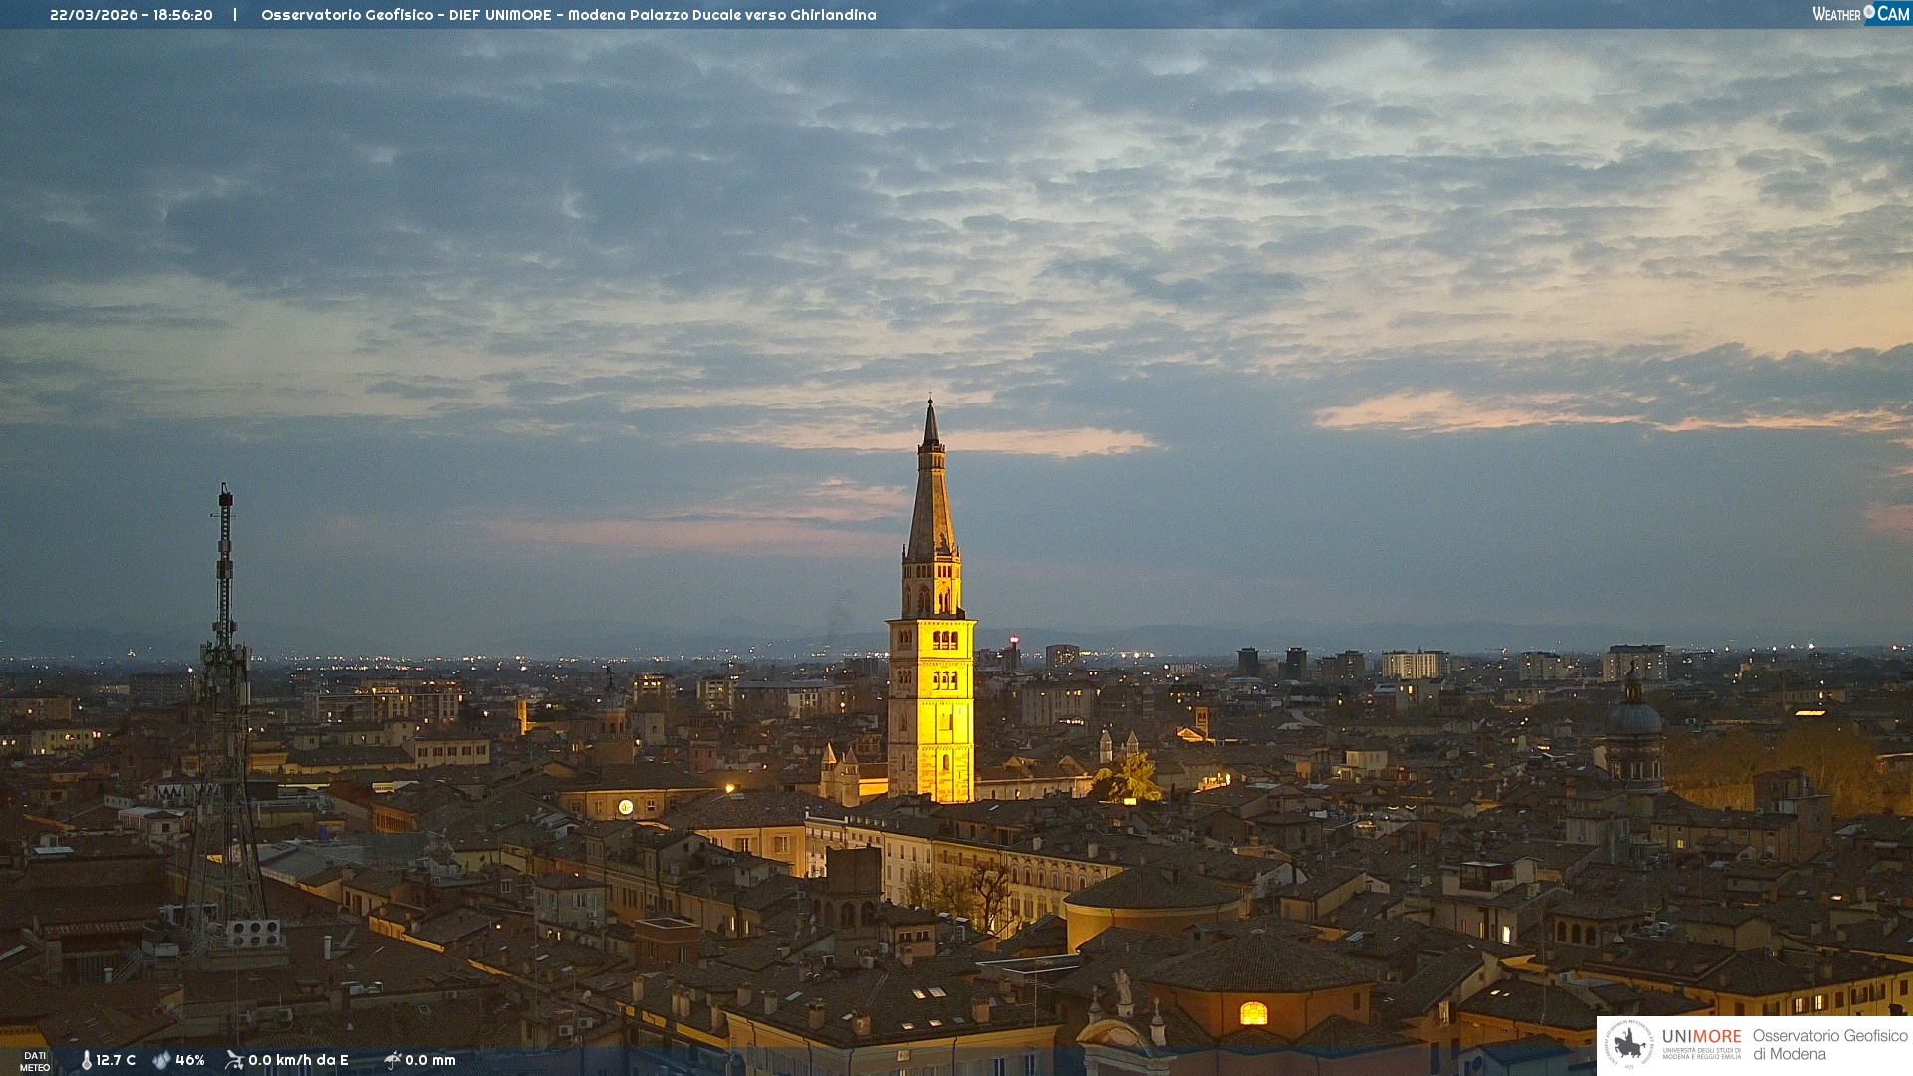Image resolution: width=1913 pixels, height=1076 pixels.
Task: Click the 22/03/2026 date stamp
Action: pyautogui.click(x=96, y=15)
